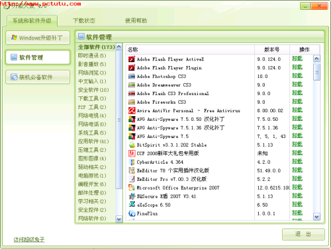Click the 退出 button
Screen dimensions: 331x249
pos(303,234)
